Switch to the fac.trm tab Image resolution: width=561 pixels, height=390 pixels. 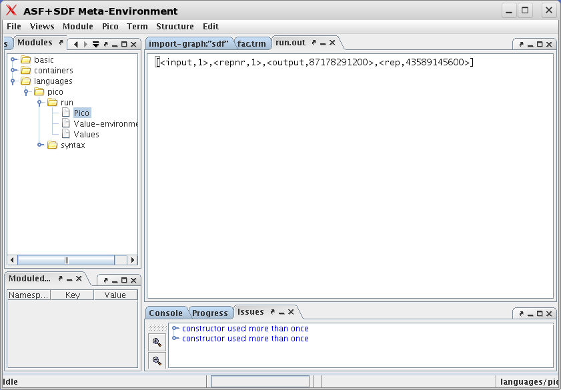click(252, 43)
